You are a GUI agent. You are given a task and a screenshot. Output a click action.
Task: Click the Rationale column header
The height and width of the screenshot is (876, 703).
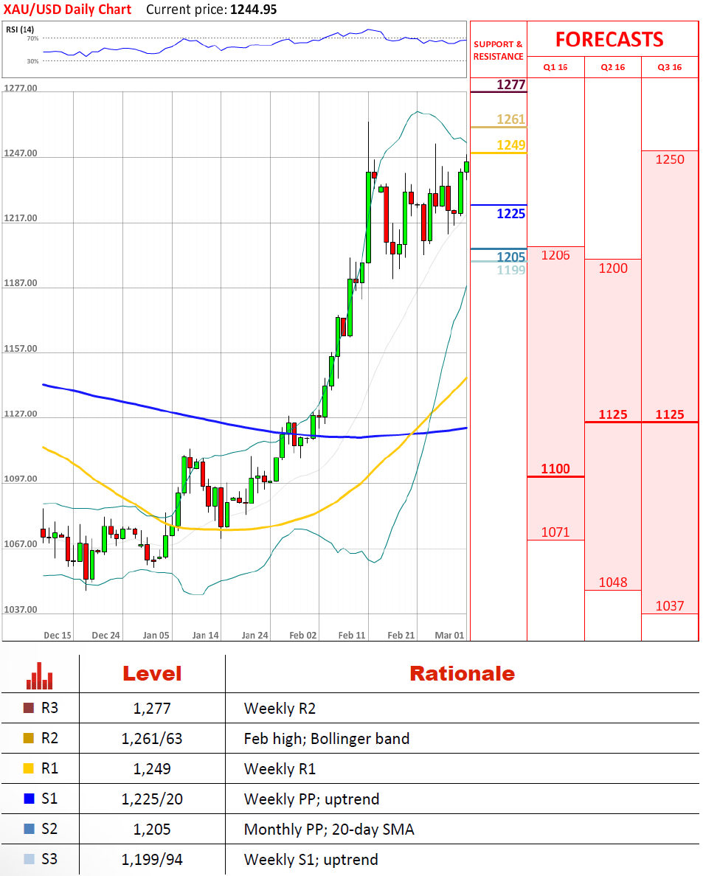pos(462,674)
